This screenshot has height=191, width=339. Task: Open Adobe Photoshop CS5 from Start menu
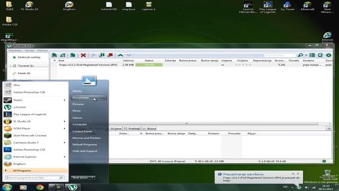point(29,150)
